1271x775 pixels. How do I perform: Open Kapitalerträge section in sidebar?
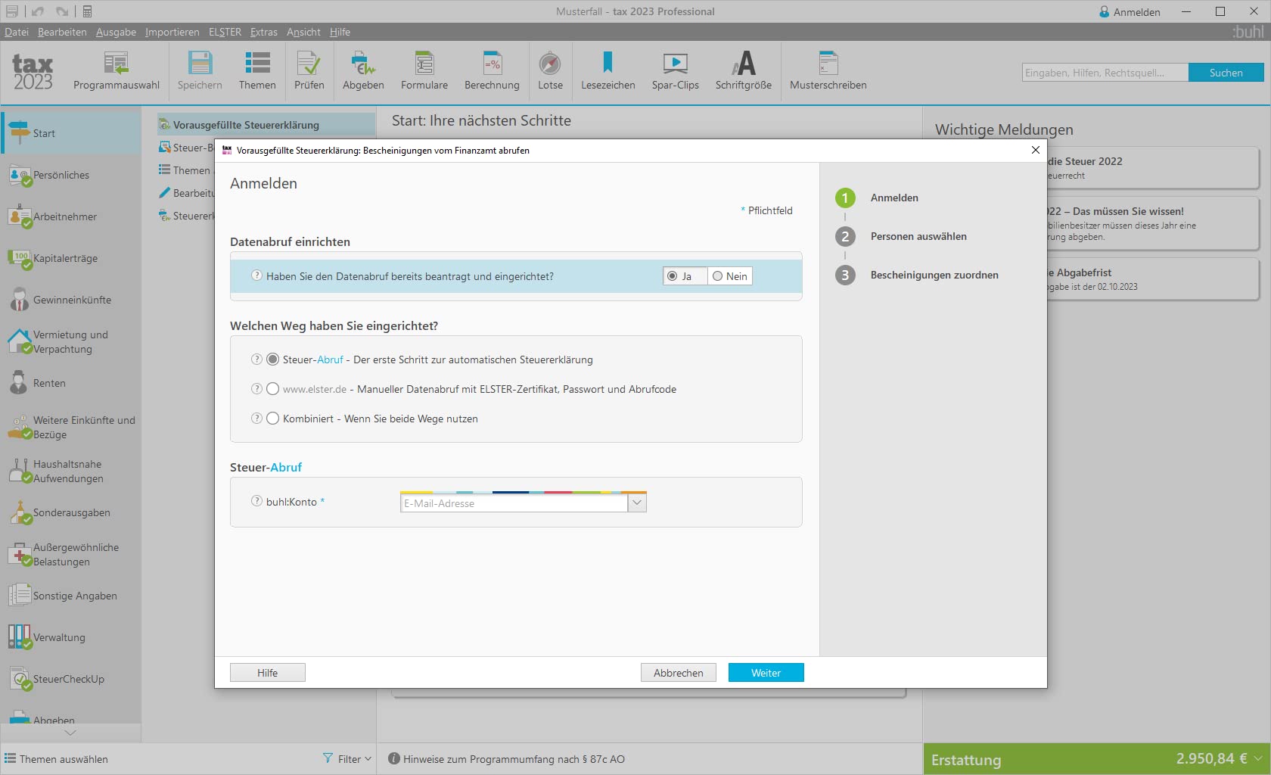(71, 258)
